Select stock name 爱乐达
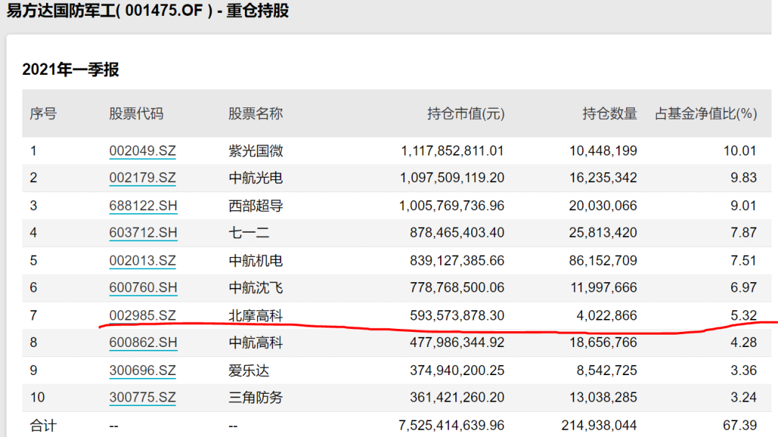 point(249,371)
